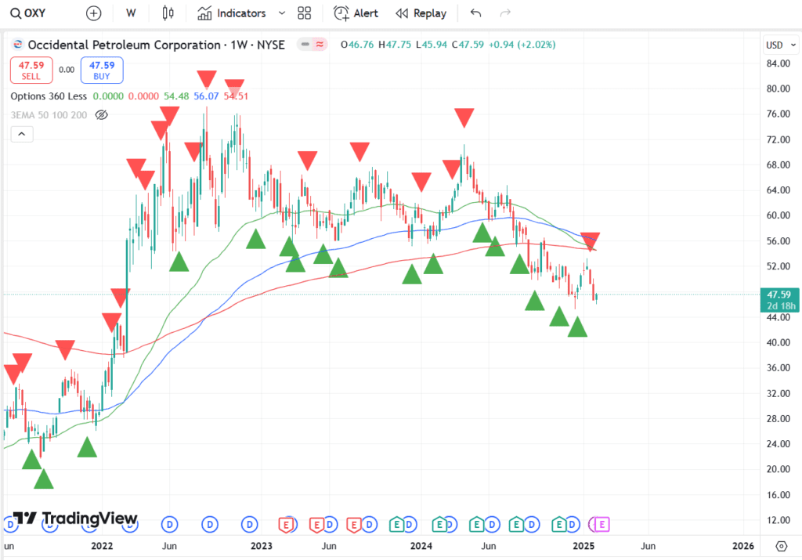Image resolution: width=802 pixels, height=560 pixels.
Task: Click the change value +0.94 (+2.02%)
Action: (522, 45)
